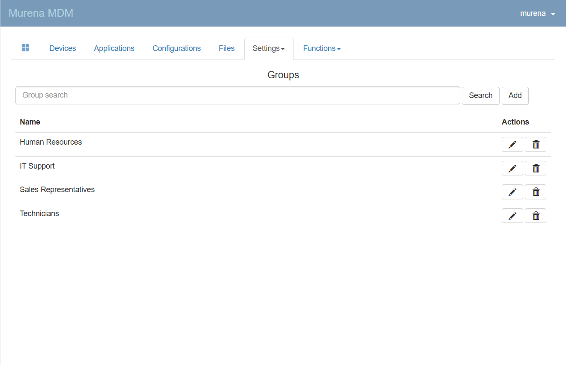The width and height of the screenshot is (566, 365).
Task: Delete the Human Resources group
Action: [536, 145]
